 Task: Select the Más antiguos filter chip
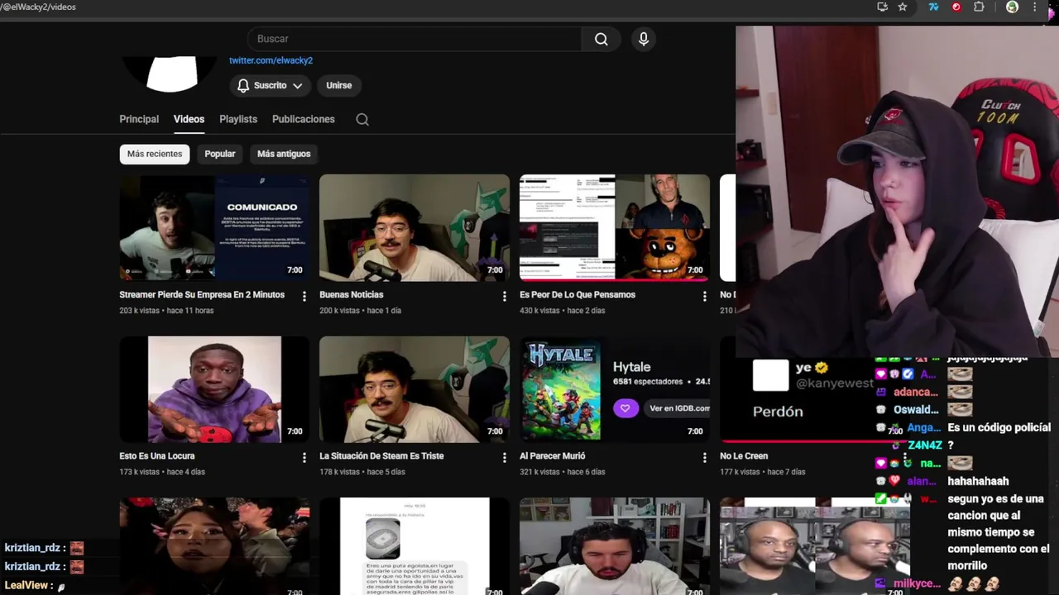284,154
